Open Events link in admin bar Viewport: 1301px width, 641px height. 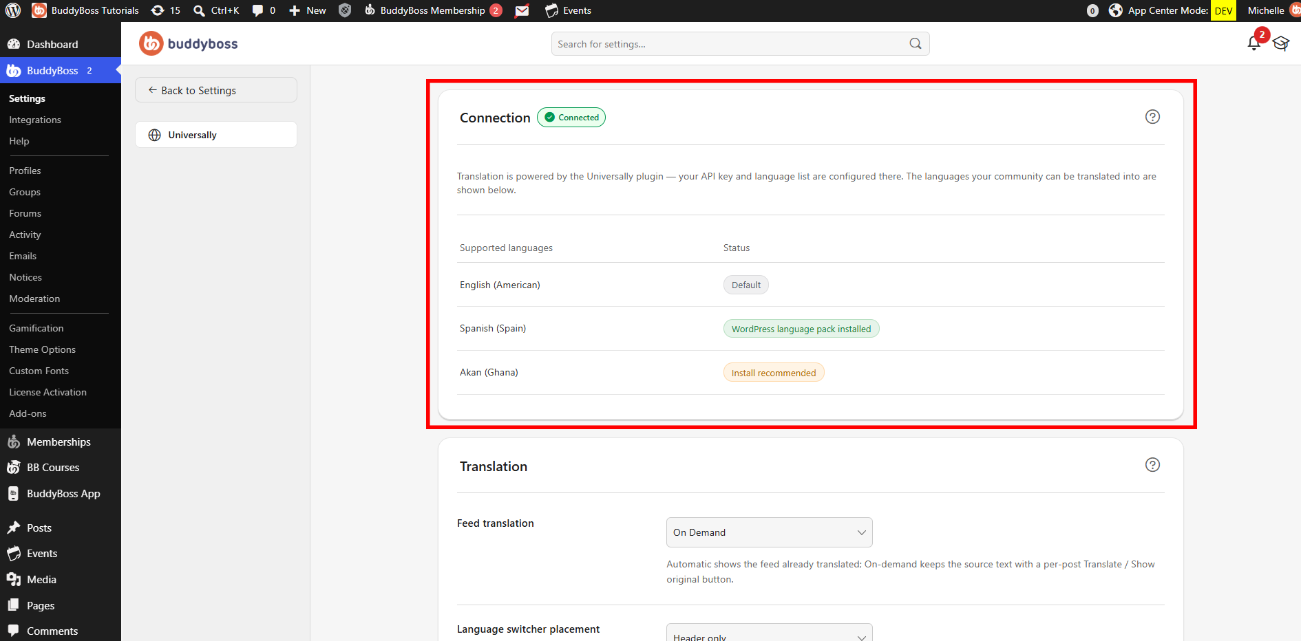569,10
